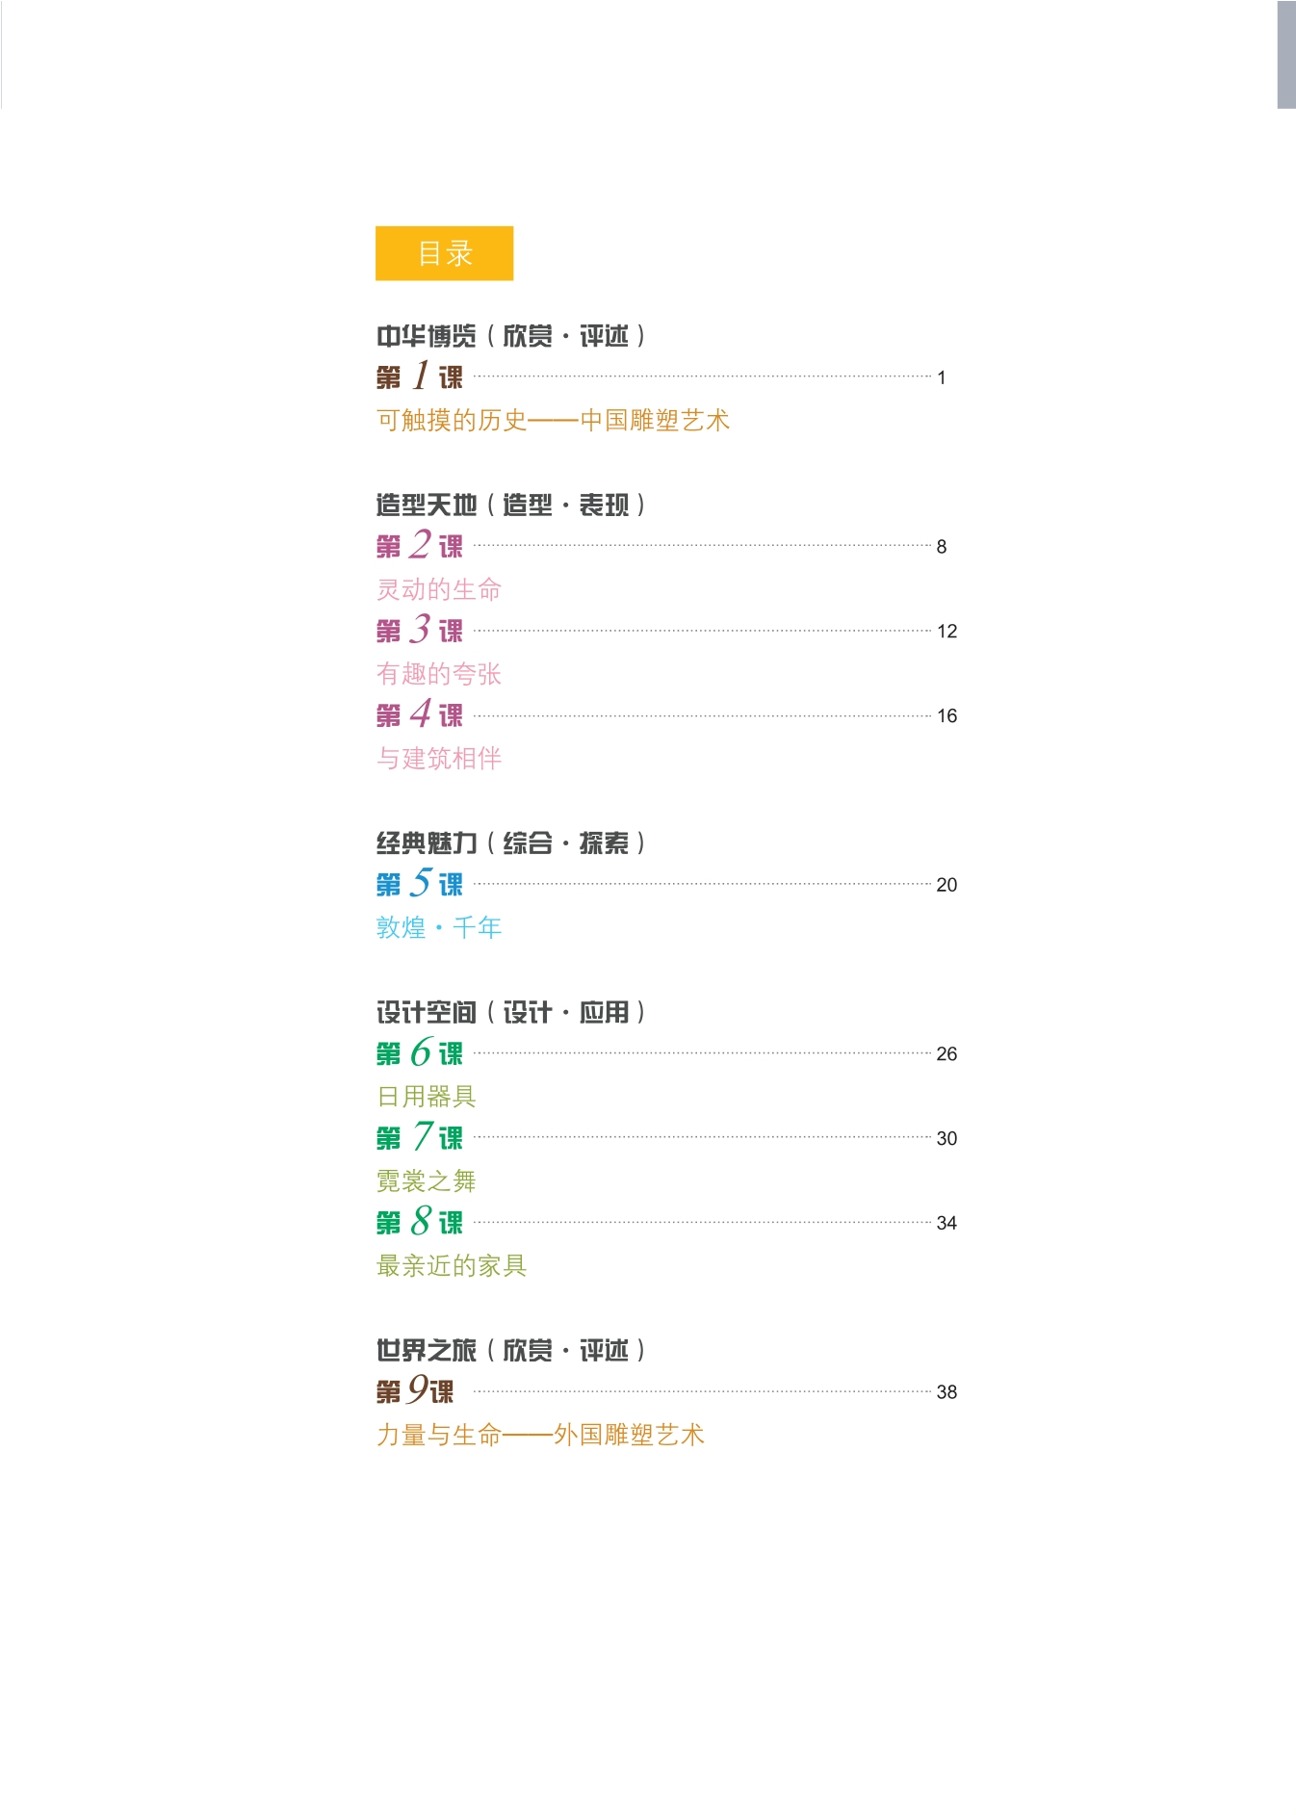The image size is (1296, 1815).
Task: Click the lesson title 与建筑相伴
Action: 439,759
